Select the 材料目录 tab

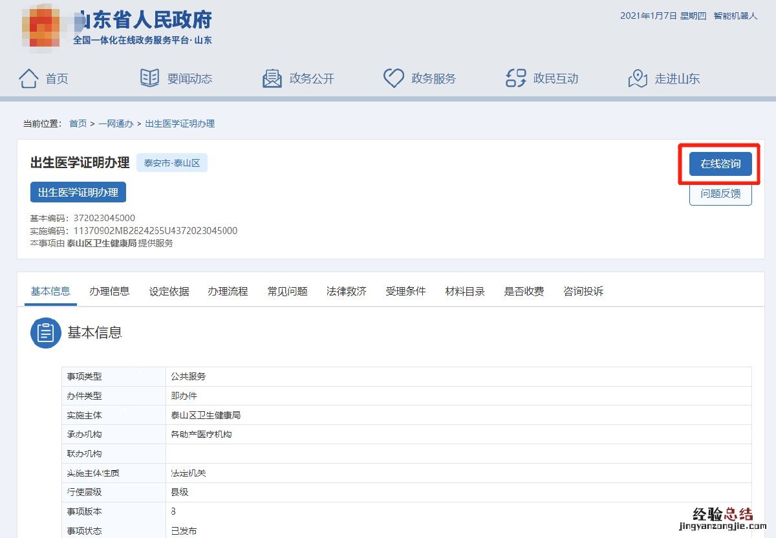click(465, 291)
